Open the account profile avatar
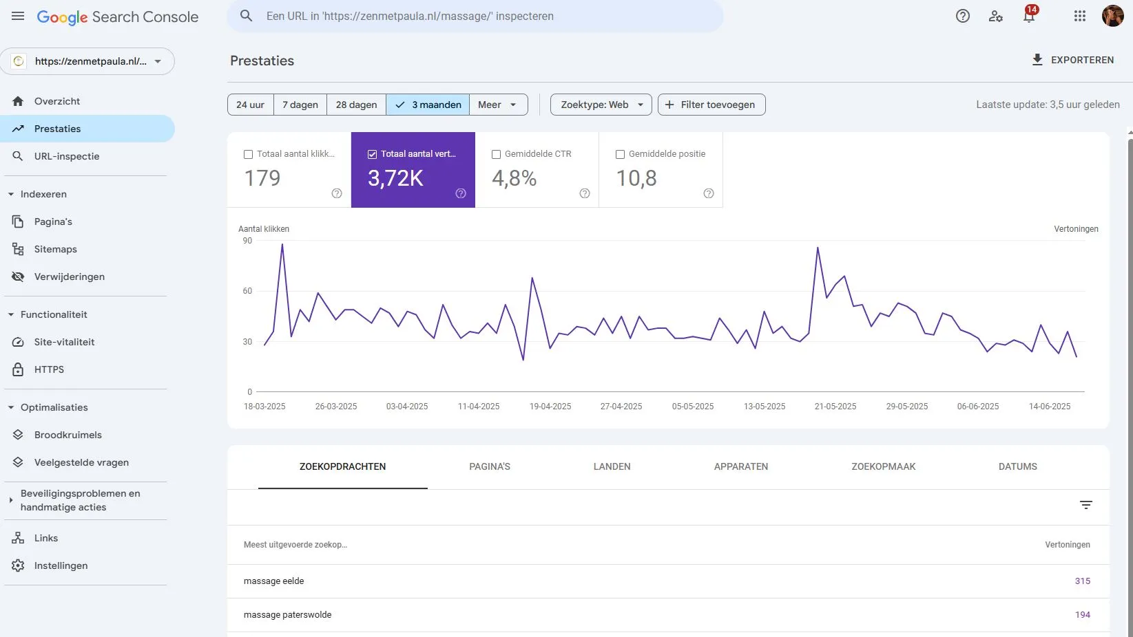1133x637 pixels. coord(1113,16)
